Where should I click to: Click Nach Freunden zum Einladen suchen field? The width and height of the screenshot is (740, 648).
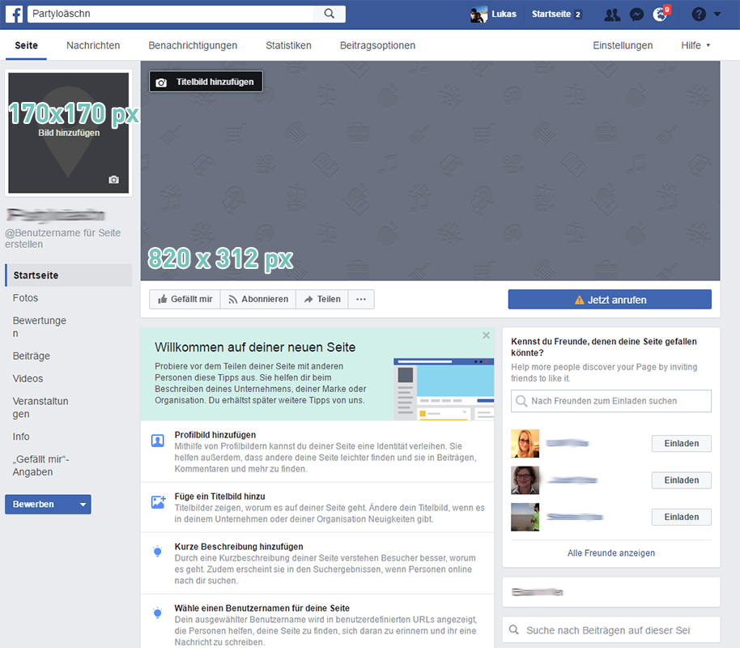(x=610, y=401)
